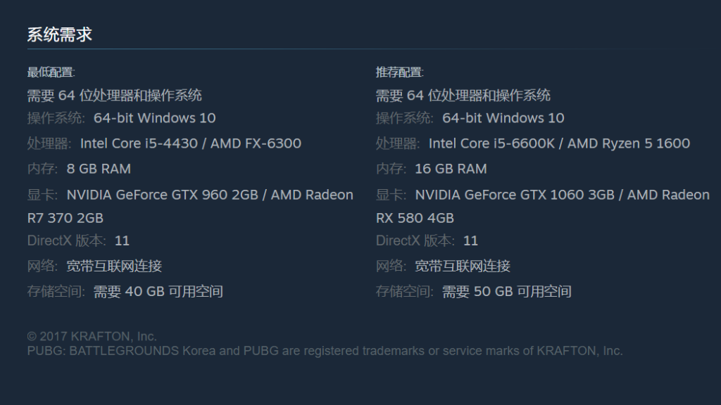Click 需要 64 位处理器和操作系统 in 推荐配置
721x405 pixels.
tap(463, 96)
